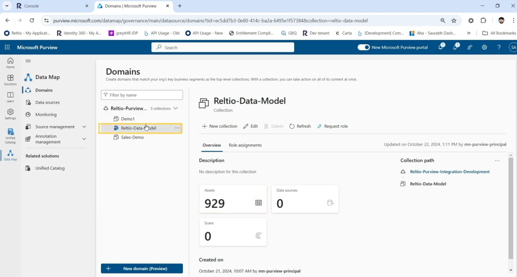Click New collection button
Image resolution: width=517 pixels, height=277 pixels.
[219, 126]
